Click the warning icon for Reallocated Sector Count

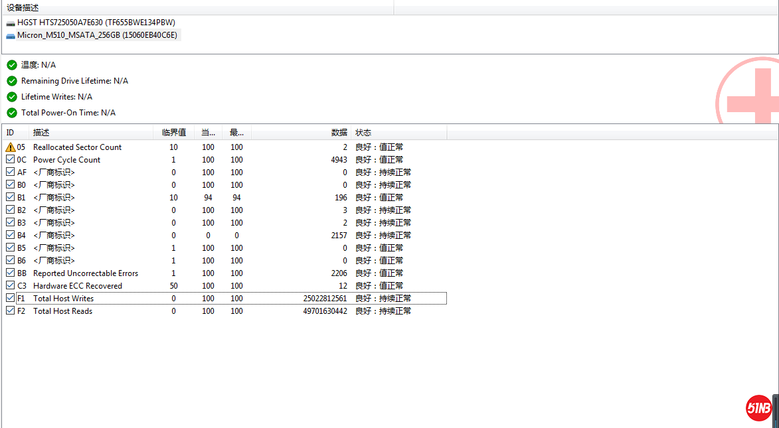[11, 147]
